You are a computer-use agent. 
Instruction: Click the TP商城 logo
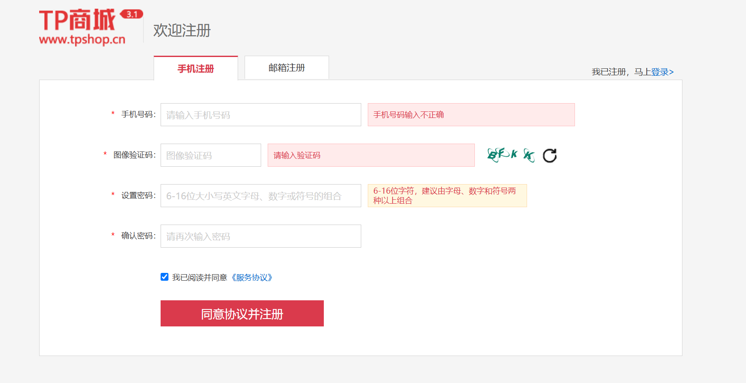91,27
